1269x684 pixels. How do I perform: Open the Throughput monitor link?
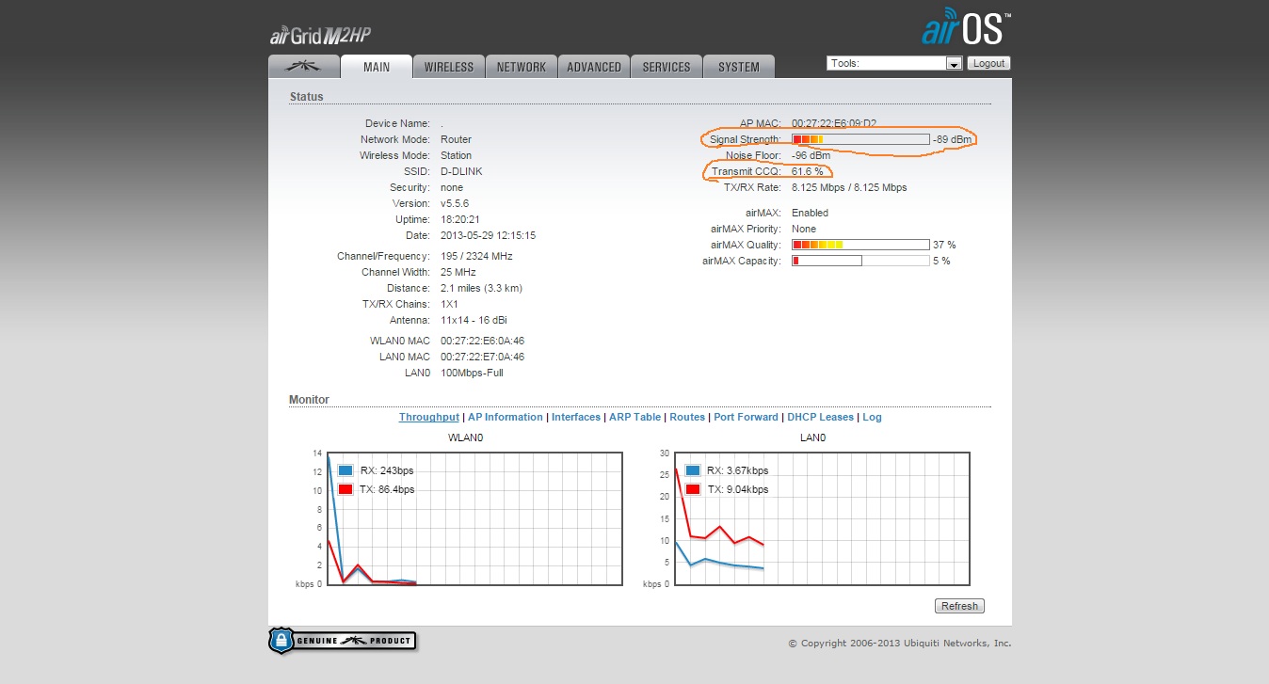pos(429,417)
